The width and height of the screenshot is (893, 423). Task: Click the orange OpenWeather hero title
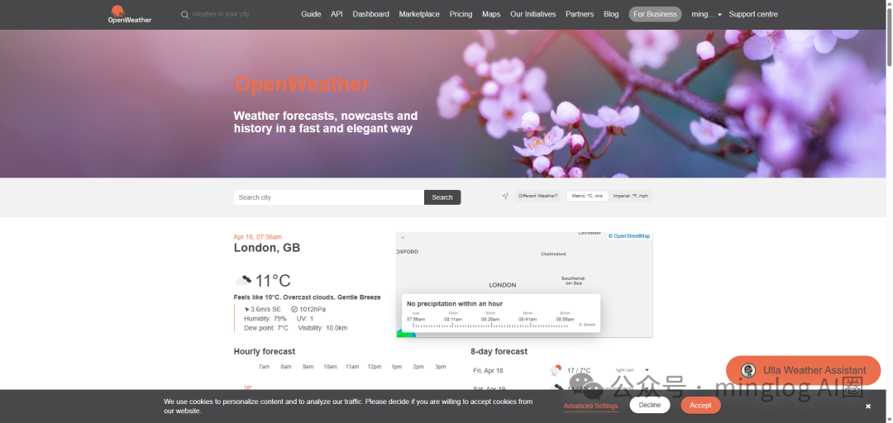pos(301,84)
